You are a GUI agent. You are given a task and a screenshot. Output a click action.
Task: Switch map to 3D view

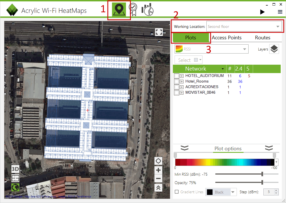(15, 169)
